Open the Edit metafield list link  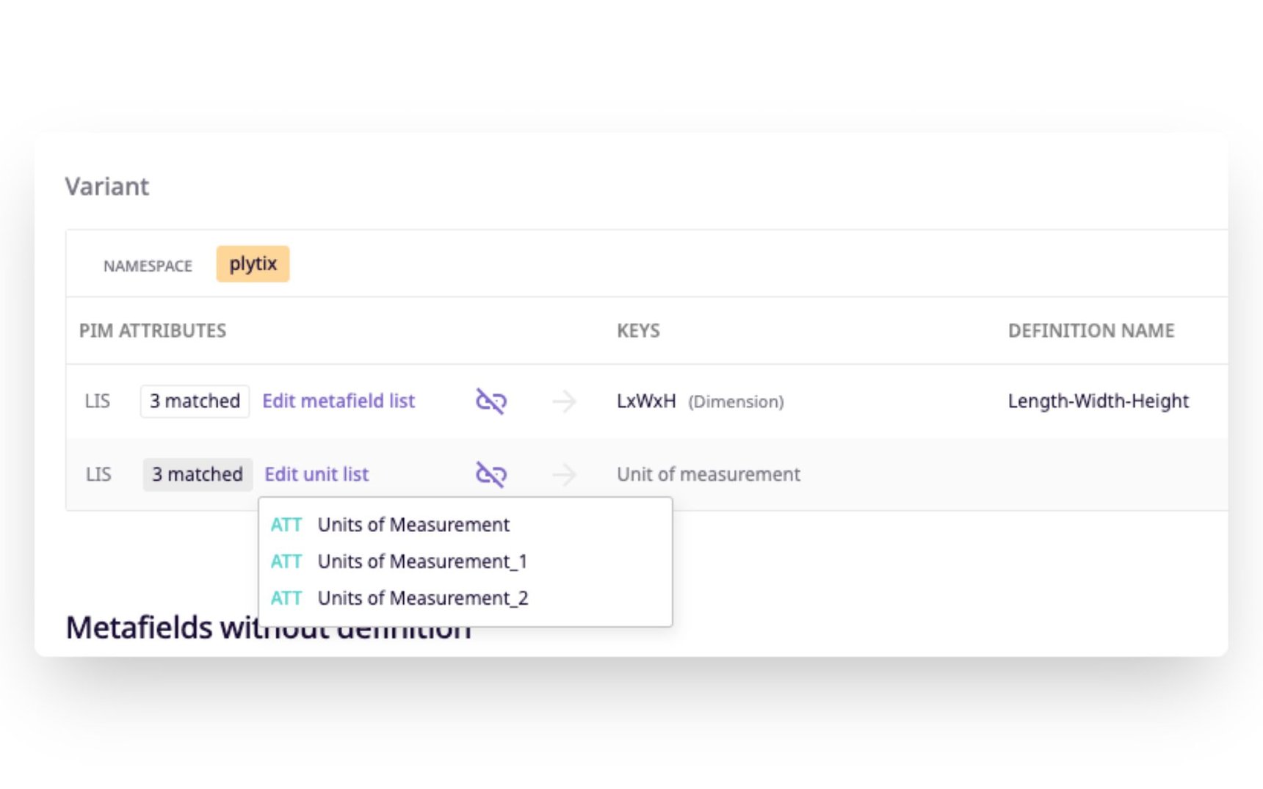[339, 401]
